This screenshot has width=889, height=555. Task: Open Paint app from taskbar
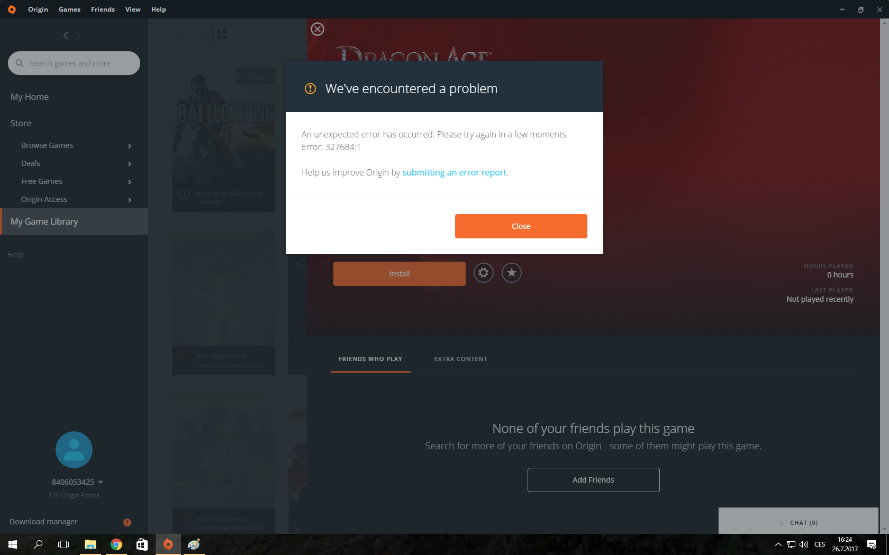coord(194,544)
